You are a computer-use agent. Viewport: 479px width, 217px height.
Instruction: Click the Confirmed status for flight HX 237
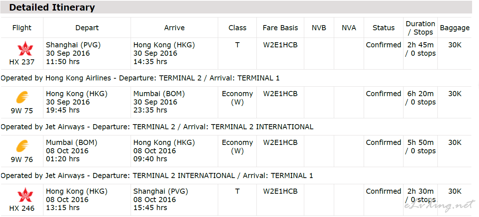(383, 45)
